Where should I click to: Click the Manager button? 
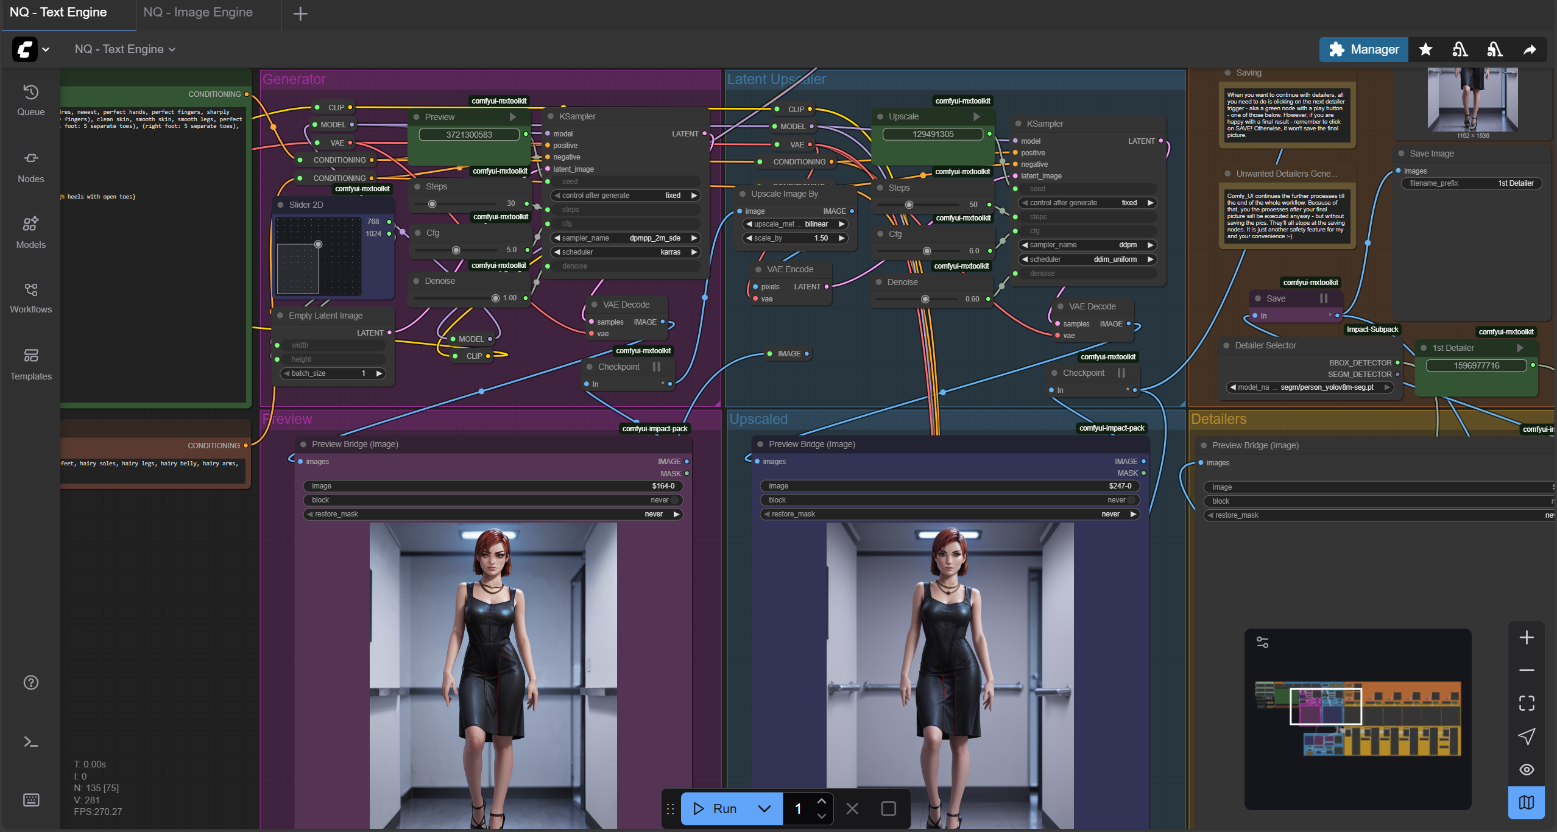click(x=1363, y=49)
